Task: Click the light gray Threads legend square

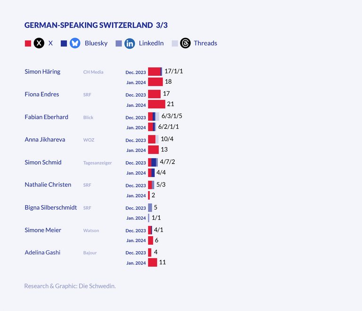Action: pyautogui.click(x=175, y=43)
